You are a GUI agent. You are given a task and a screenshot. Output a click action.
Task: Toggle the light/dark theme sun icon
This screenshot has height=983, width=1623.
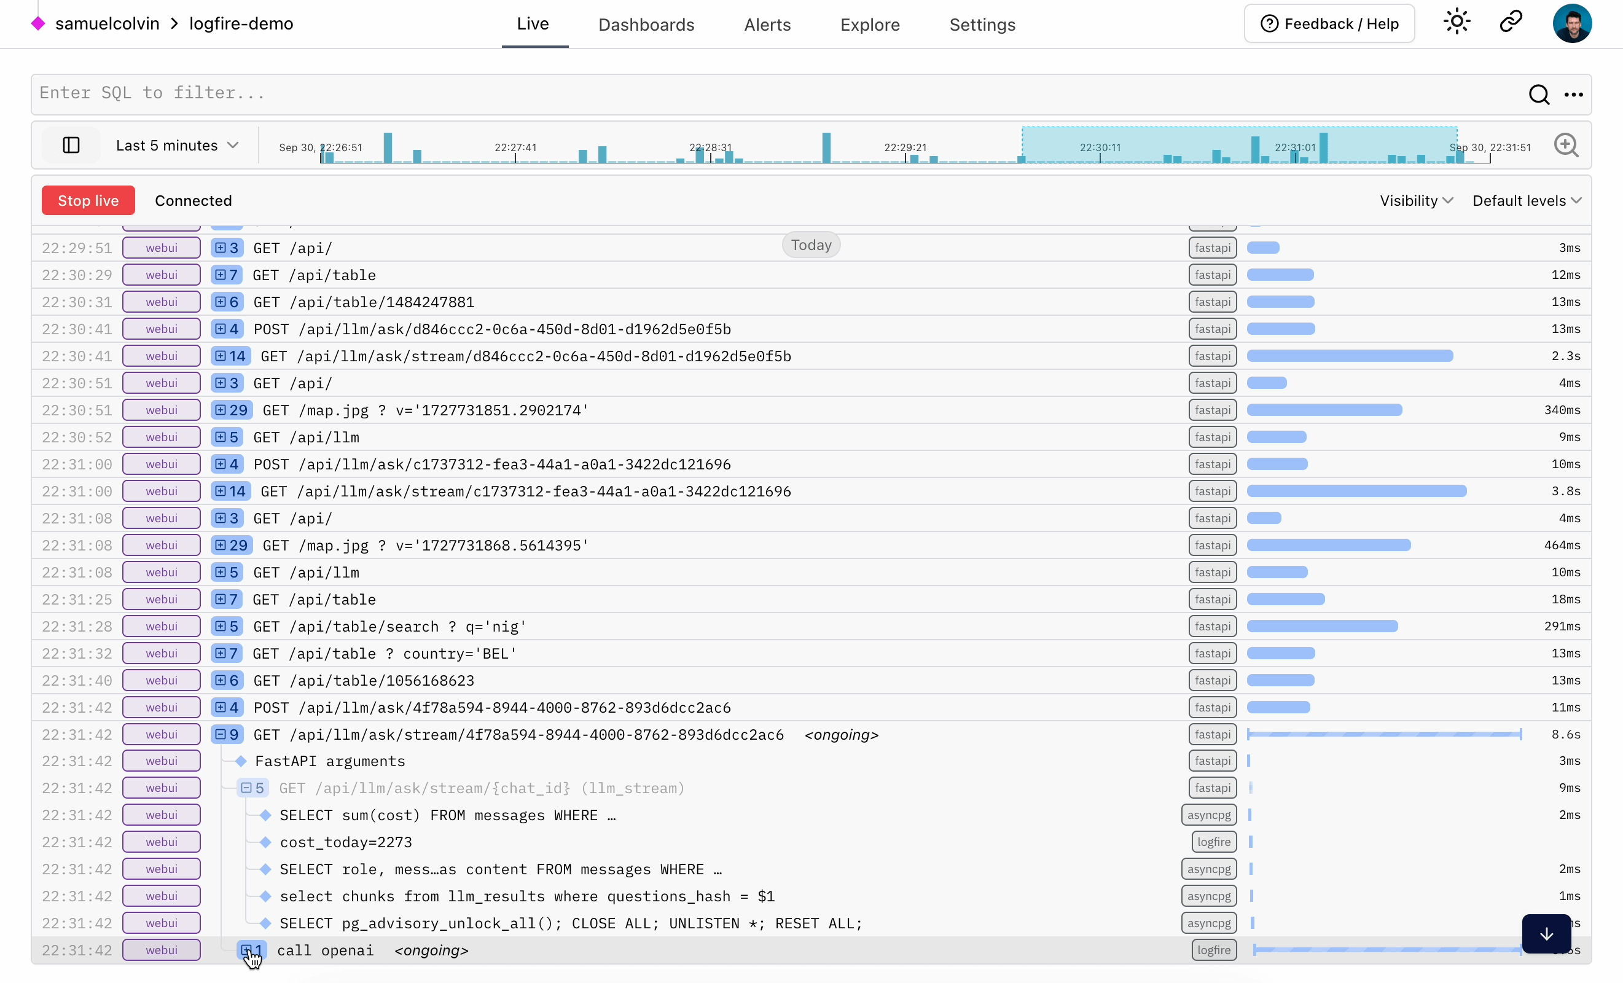(x=1457, y=22)
